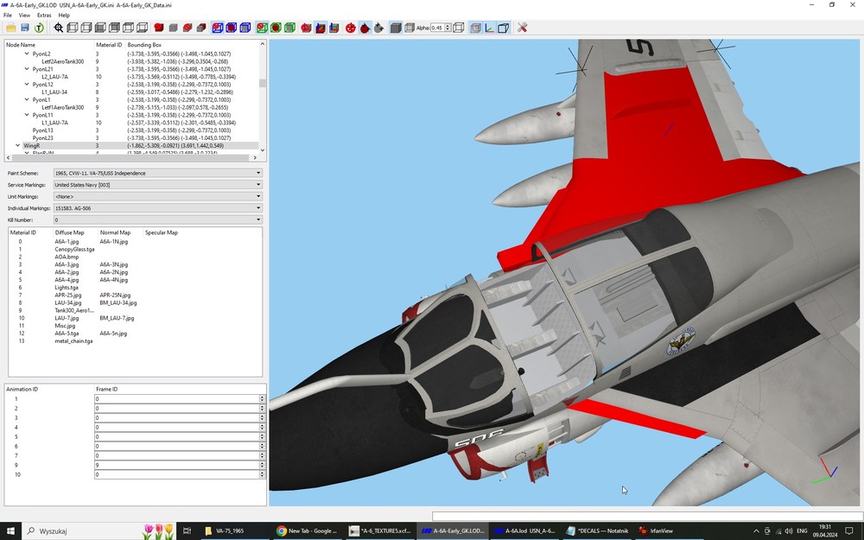The width and height of the screenshot is (864, 540).
Task: Select the magnifier zoom-extents tool
Action: [59, 28]
